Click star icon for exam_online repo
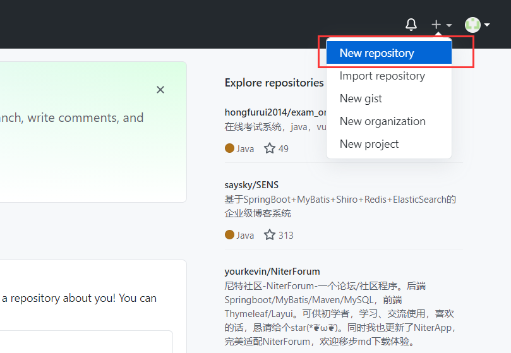Screen dimensions: 511x353 pos(270,148)
